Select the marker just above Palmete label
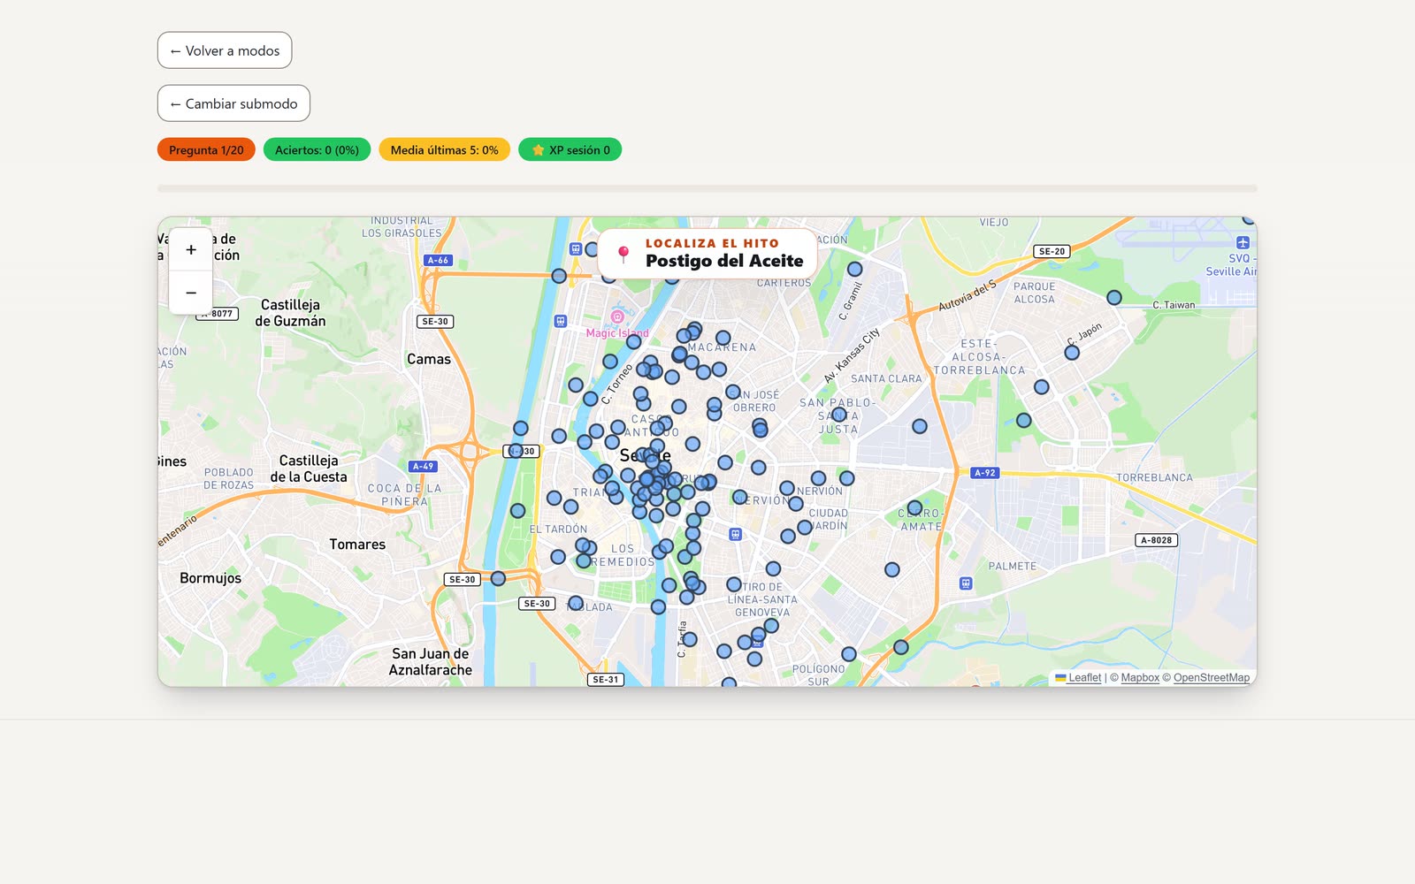1415x884 pixels. 892,570
